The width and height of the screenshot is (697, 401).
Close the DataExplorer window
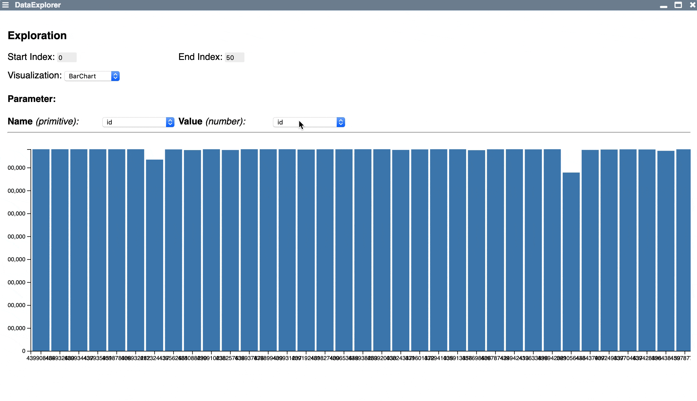(692, 5)
